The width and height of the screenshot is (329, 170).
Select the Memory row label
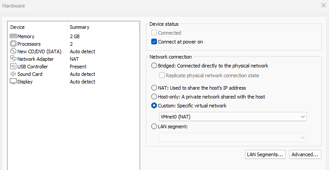pos(26,36)
